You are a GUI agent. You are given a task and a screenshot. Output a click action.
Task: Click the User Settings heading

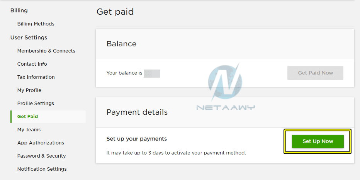coord(29,37)
